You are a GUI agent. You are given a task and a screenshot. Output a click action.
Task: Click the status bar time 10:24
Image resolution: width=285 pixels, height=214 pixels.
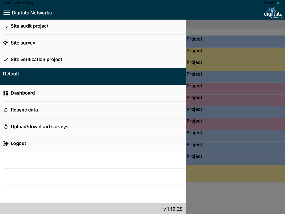tap(6, 3)
